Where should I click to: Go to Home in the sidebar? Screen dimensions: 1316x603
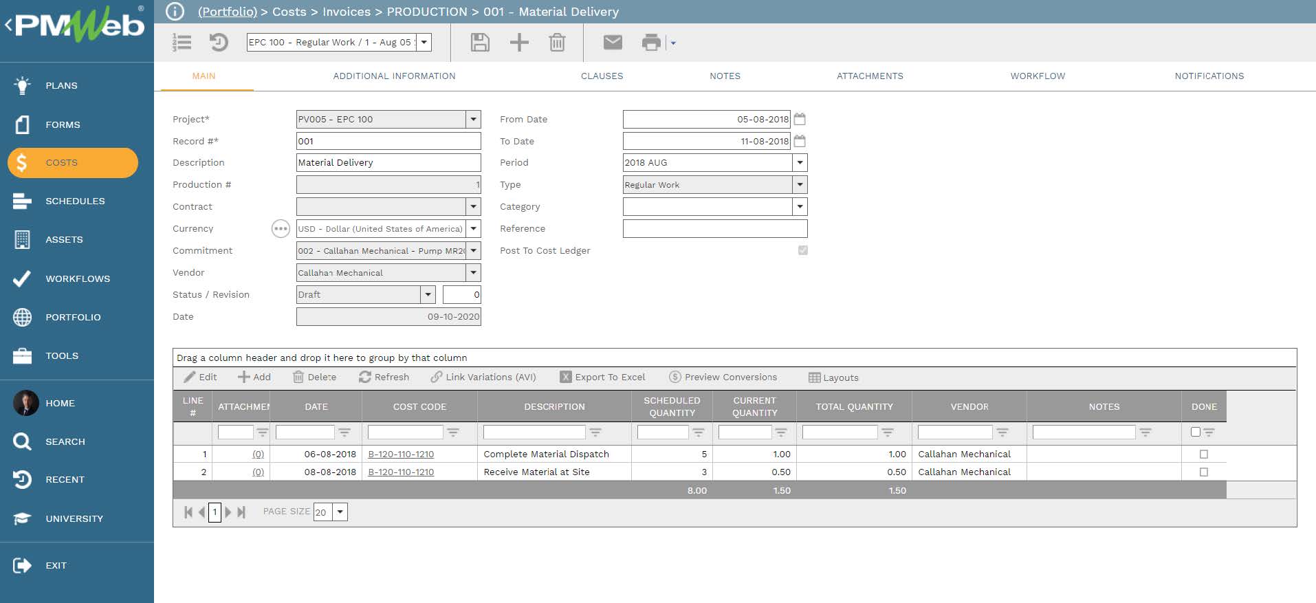(x=60, y=403)
